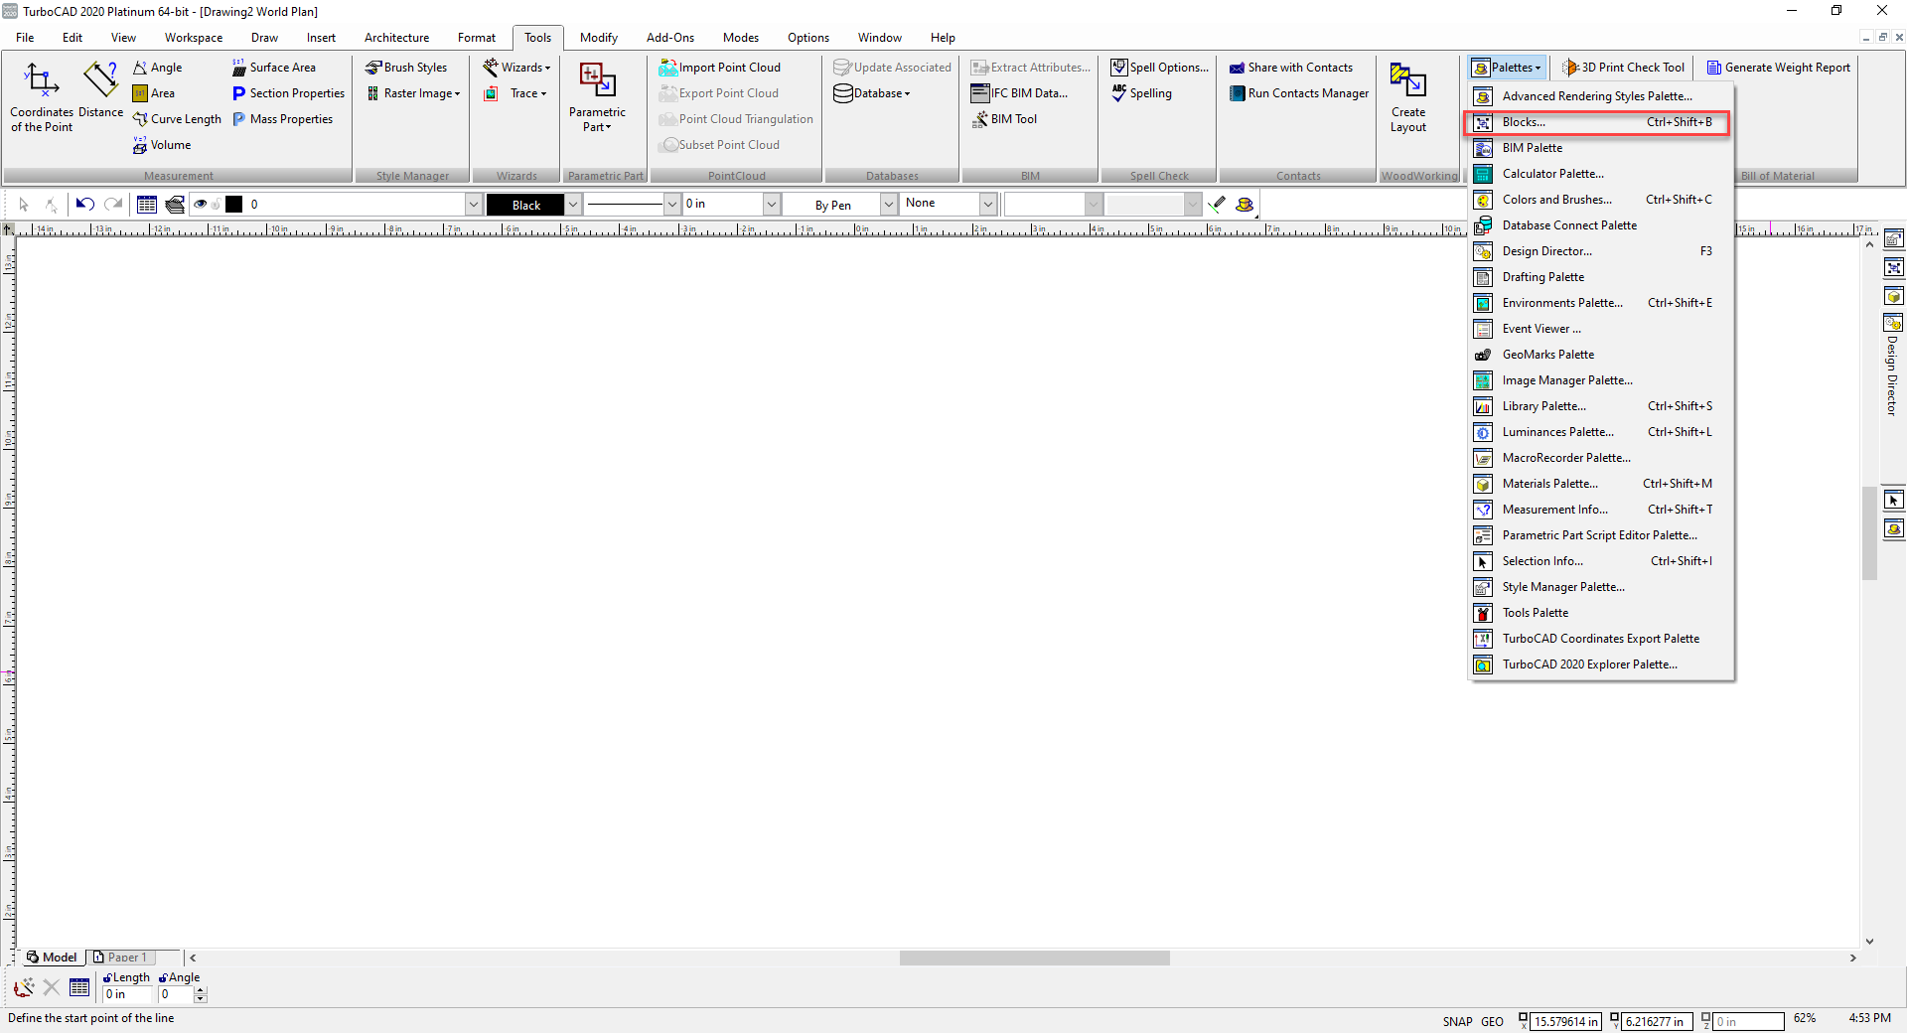Select the Curve Length tool
The width and height of the screenshot is (1907, 1033).
(x=177, y=119)
